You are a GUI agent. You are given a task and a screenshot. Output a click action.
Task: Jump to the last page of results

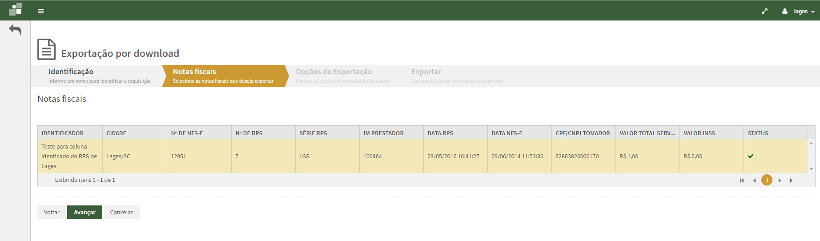(792, 180)
